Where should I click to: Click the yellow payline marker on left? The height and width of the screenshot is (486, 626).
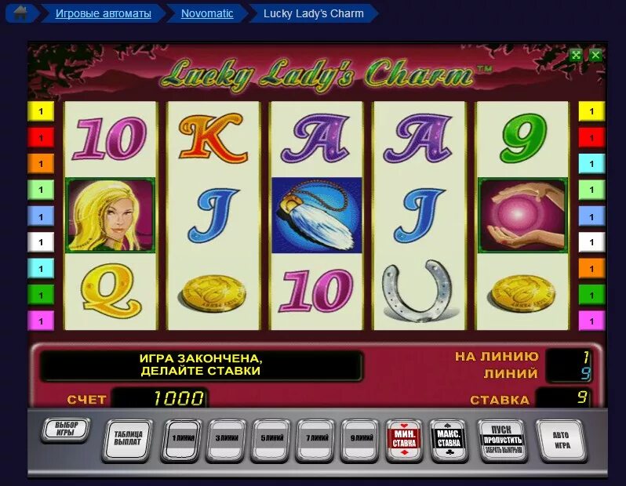tap(41, 112)
